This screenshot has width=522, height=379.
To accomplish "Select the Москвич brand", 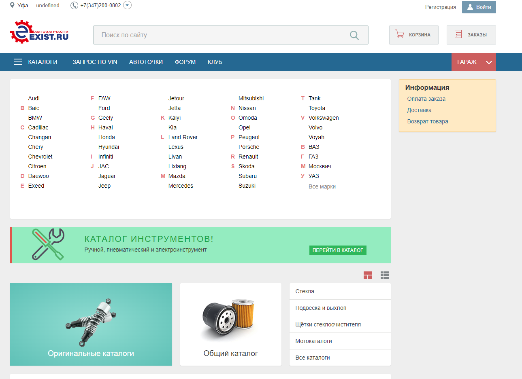I will pos(320,166).
